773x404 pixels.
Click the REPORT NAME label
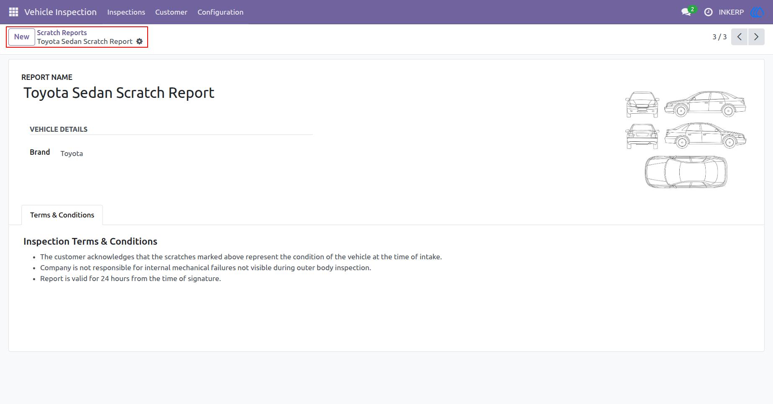click(47, 77)
